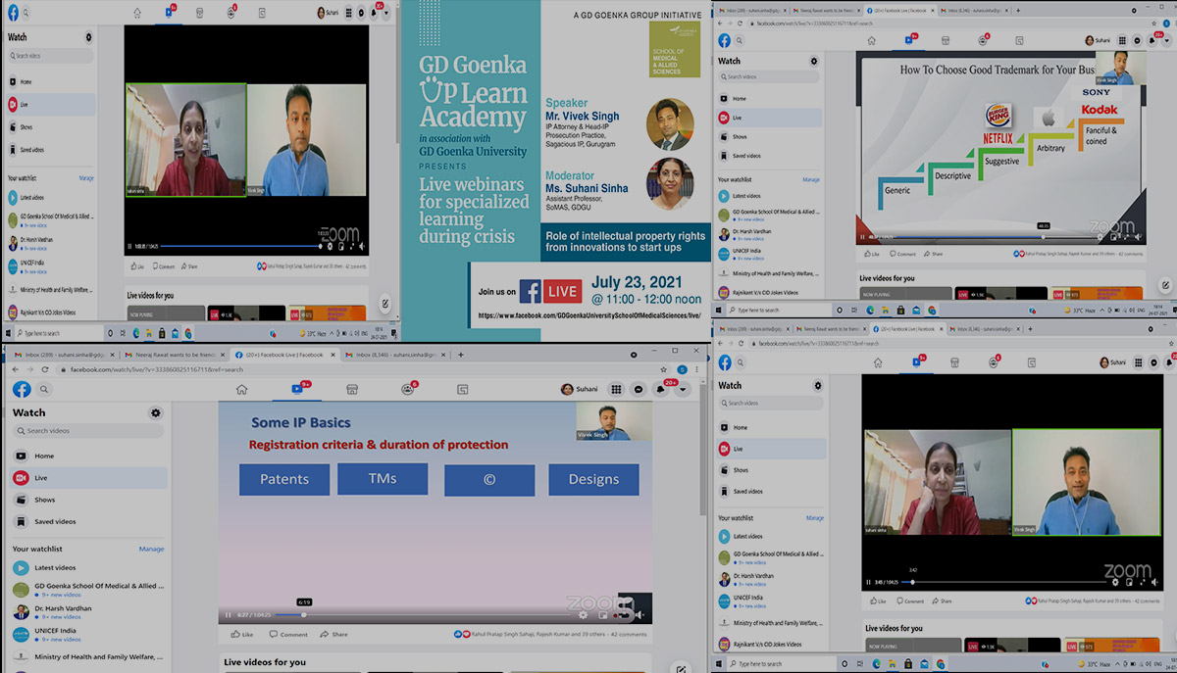Click Facebook Home icon in bottom-left window

point(241,389)
